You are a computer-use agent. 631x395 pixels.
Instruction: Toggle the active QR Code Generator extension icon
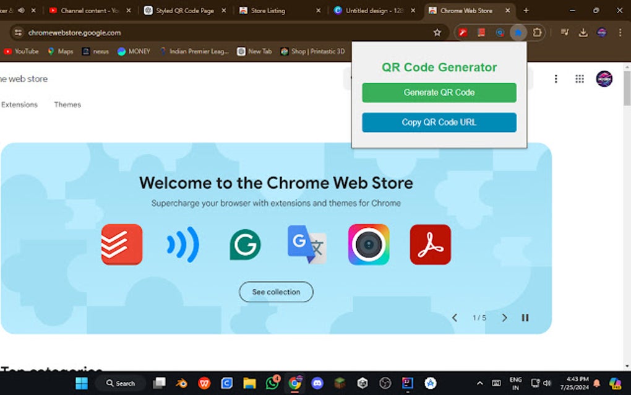(518, 33)
